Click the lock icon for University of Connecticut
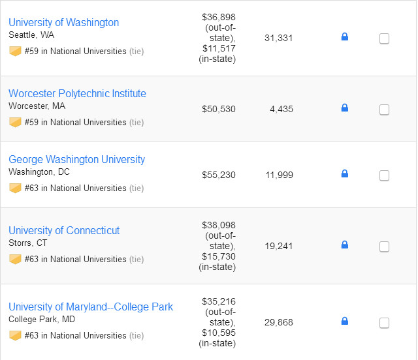This screenshot has width=418, height=360. tap(345, 245)
